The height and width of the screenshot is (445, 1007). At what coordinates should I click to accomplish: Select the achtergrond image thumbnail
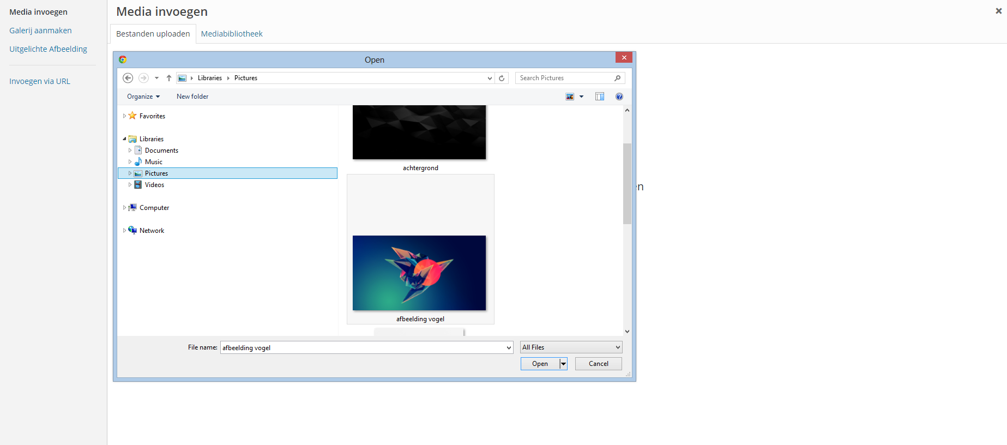click(419, 133)
